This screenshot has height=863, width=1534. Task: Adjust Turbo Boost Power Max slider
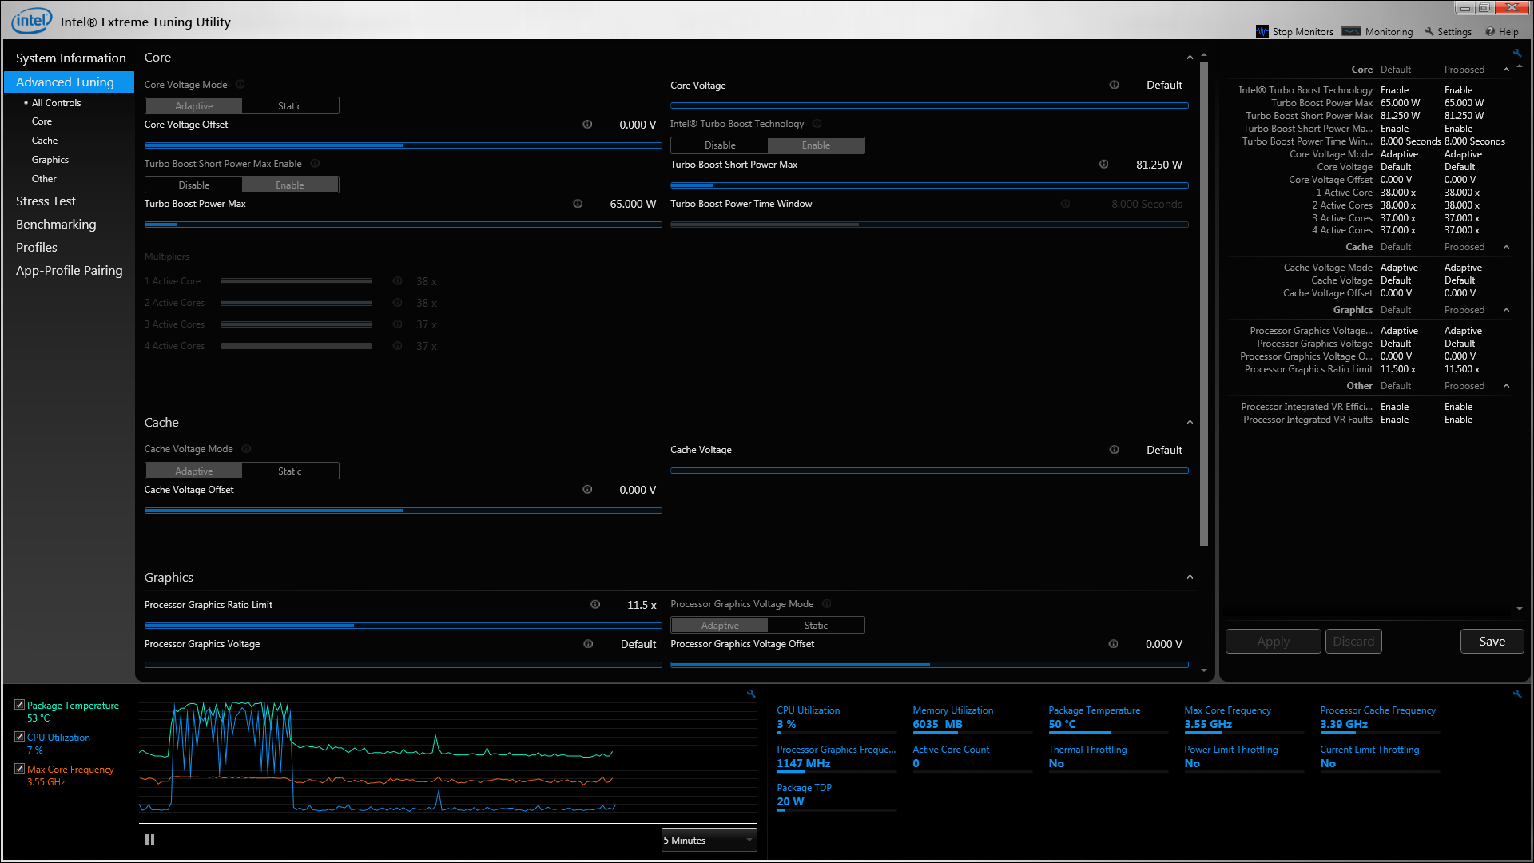403,225
